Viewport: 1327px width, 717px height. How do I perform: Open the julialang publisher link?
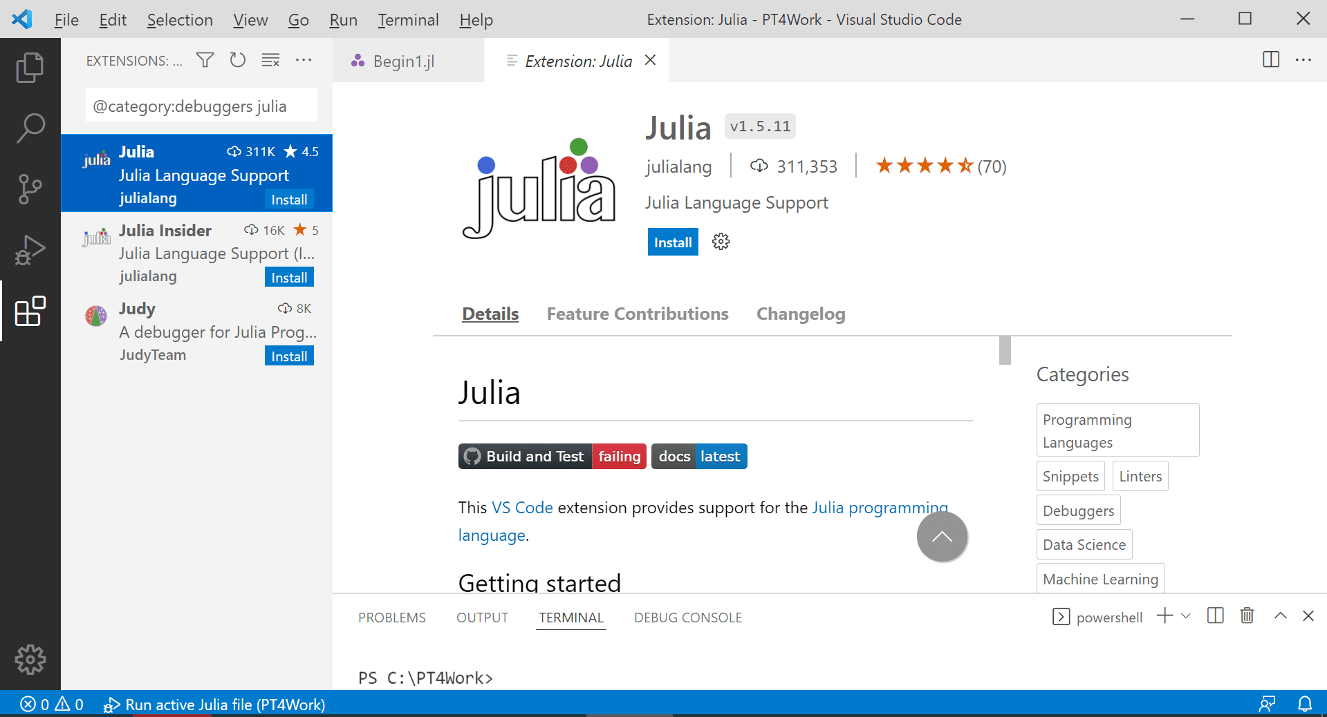pyautogui.click(x=678, y=166)
